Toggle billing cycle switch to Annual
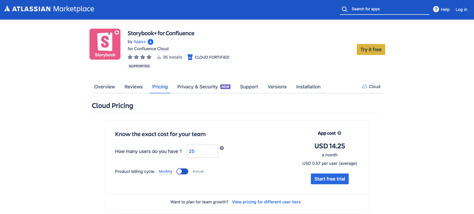Screen dimensions: 474x214 [x=182, y=171]
